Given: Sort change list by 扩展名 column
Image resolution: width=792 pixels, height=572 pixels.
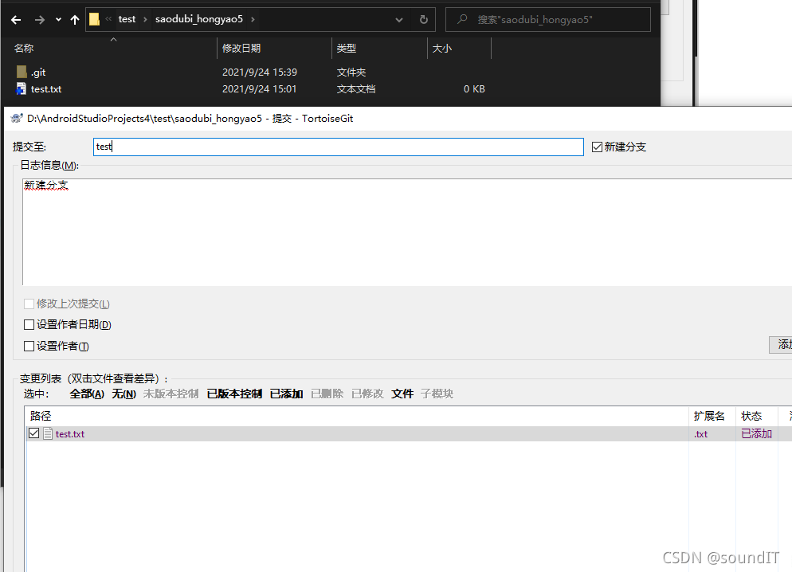Looking at the screenshot, I should [708, 416].
